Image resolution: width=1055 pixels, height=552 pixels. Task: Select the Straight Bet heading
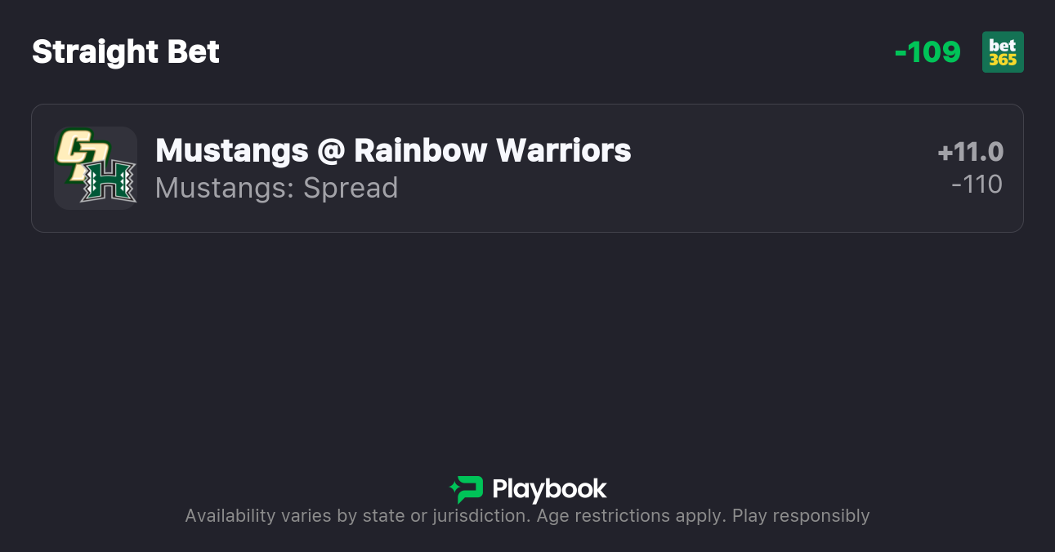coord(126,52)
